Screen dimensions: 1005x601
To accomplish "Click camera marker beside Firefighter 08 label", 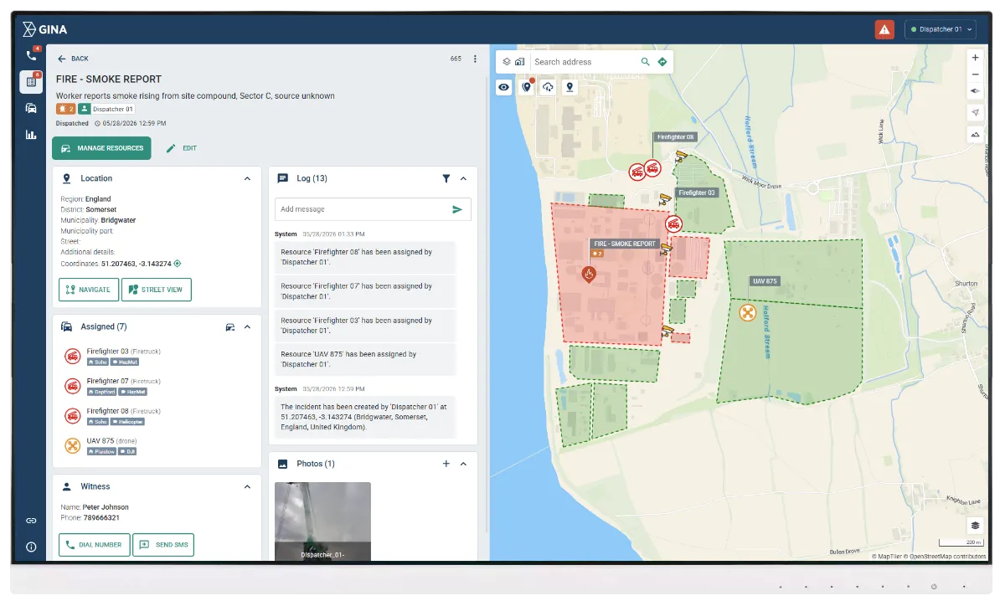I will [681, 156].
